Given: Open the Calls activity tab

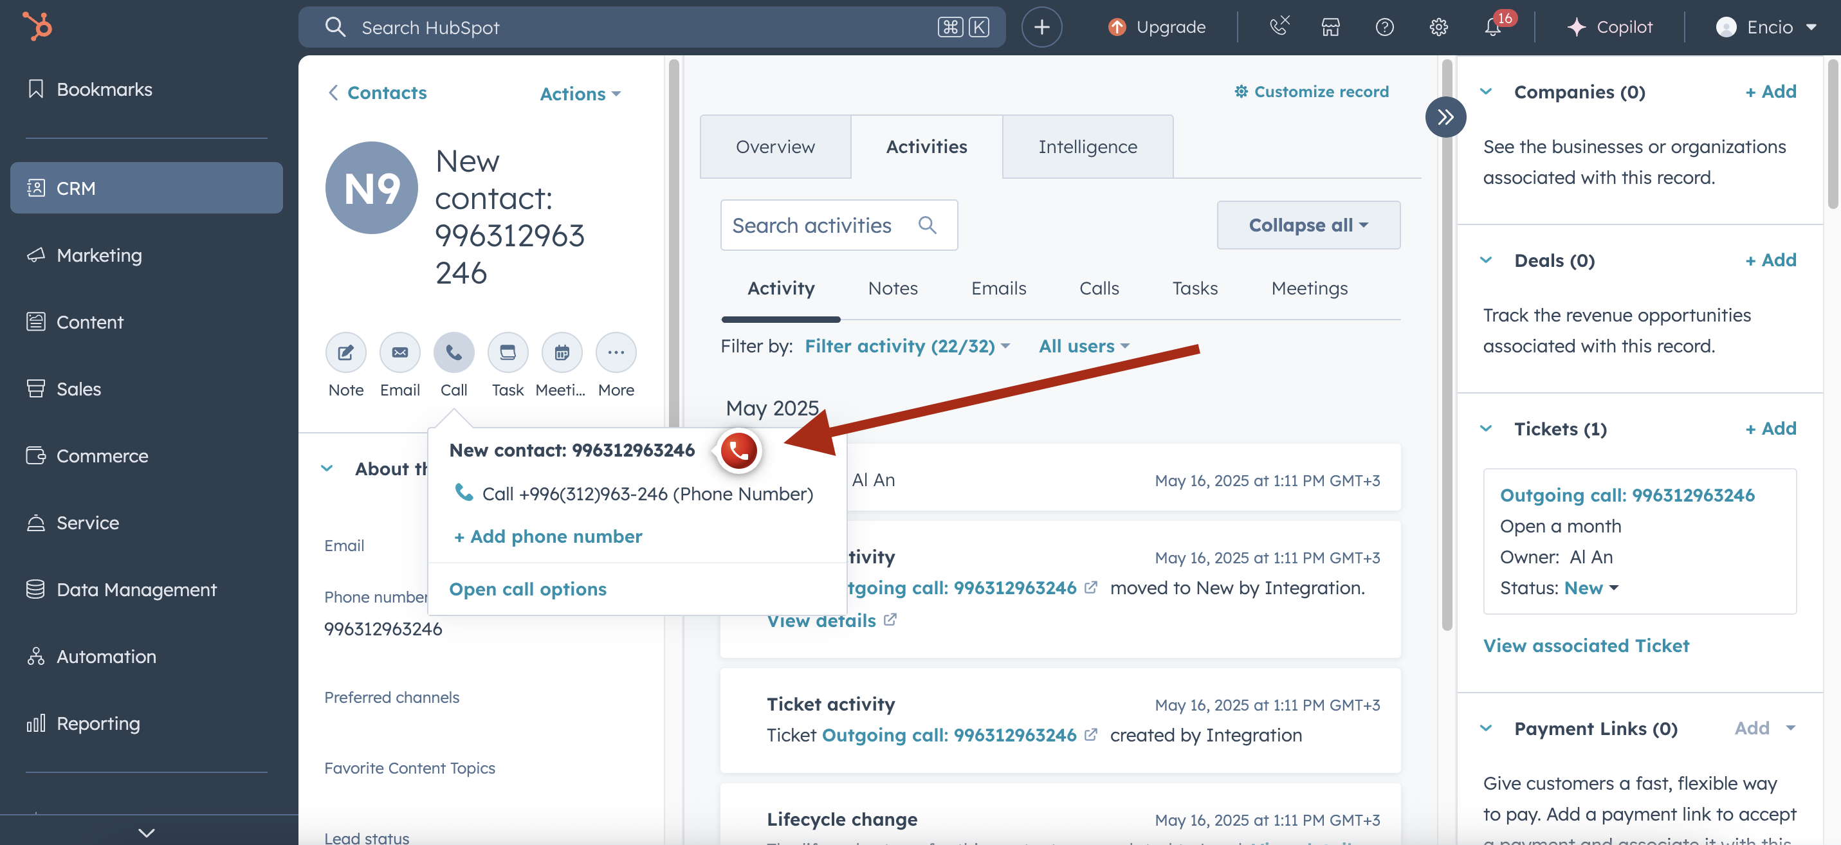Looking at the screenshot, I should click(x=1099, y=289).
